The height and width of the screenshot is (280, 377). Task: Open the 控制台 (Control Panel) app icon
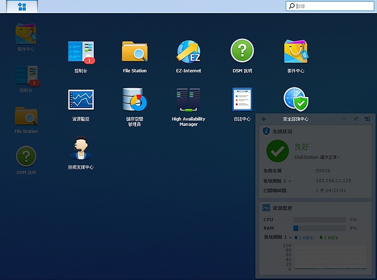point(81,53)
